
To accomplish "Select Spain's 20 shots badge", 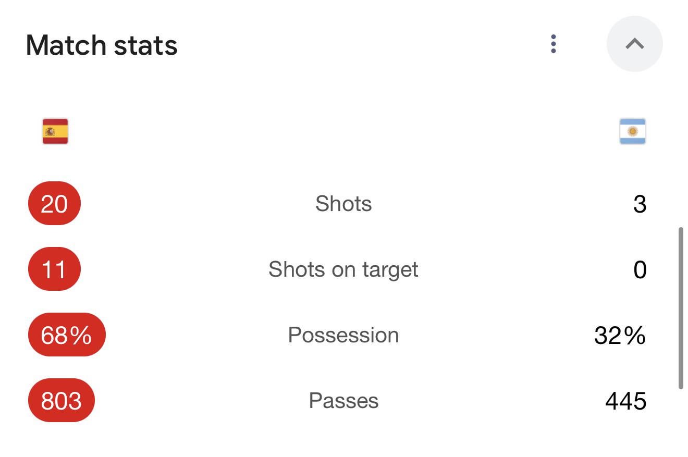I will point(54,203).
